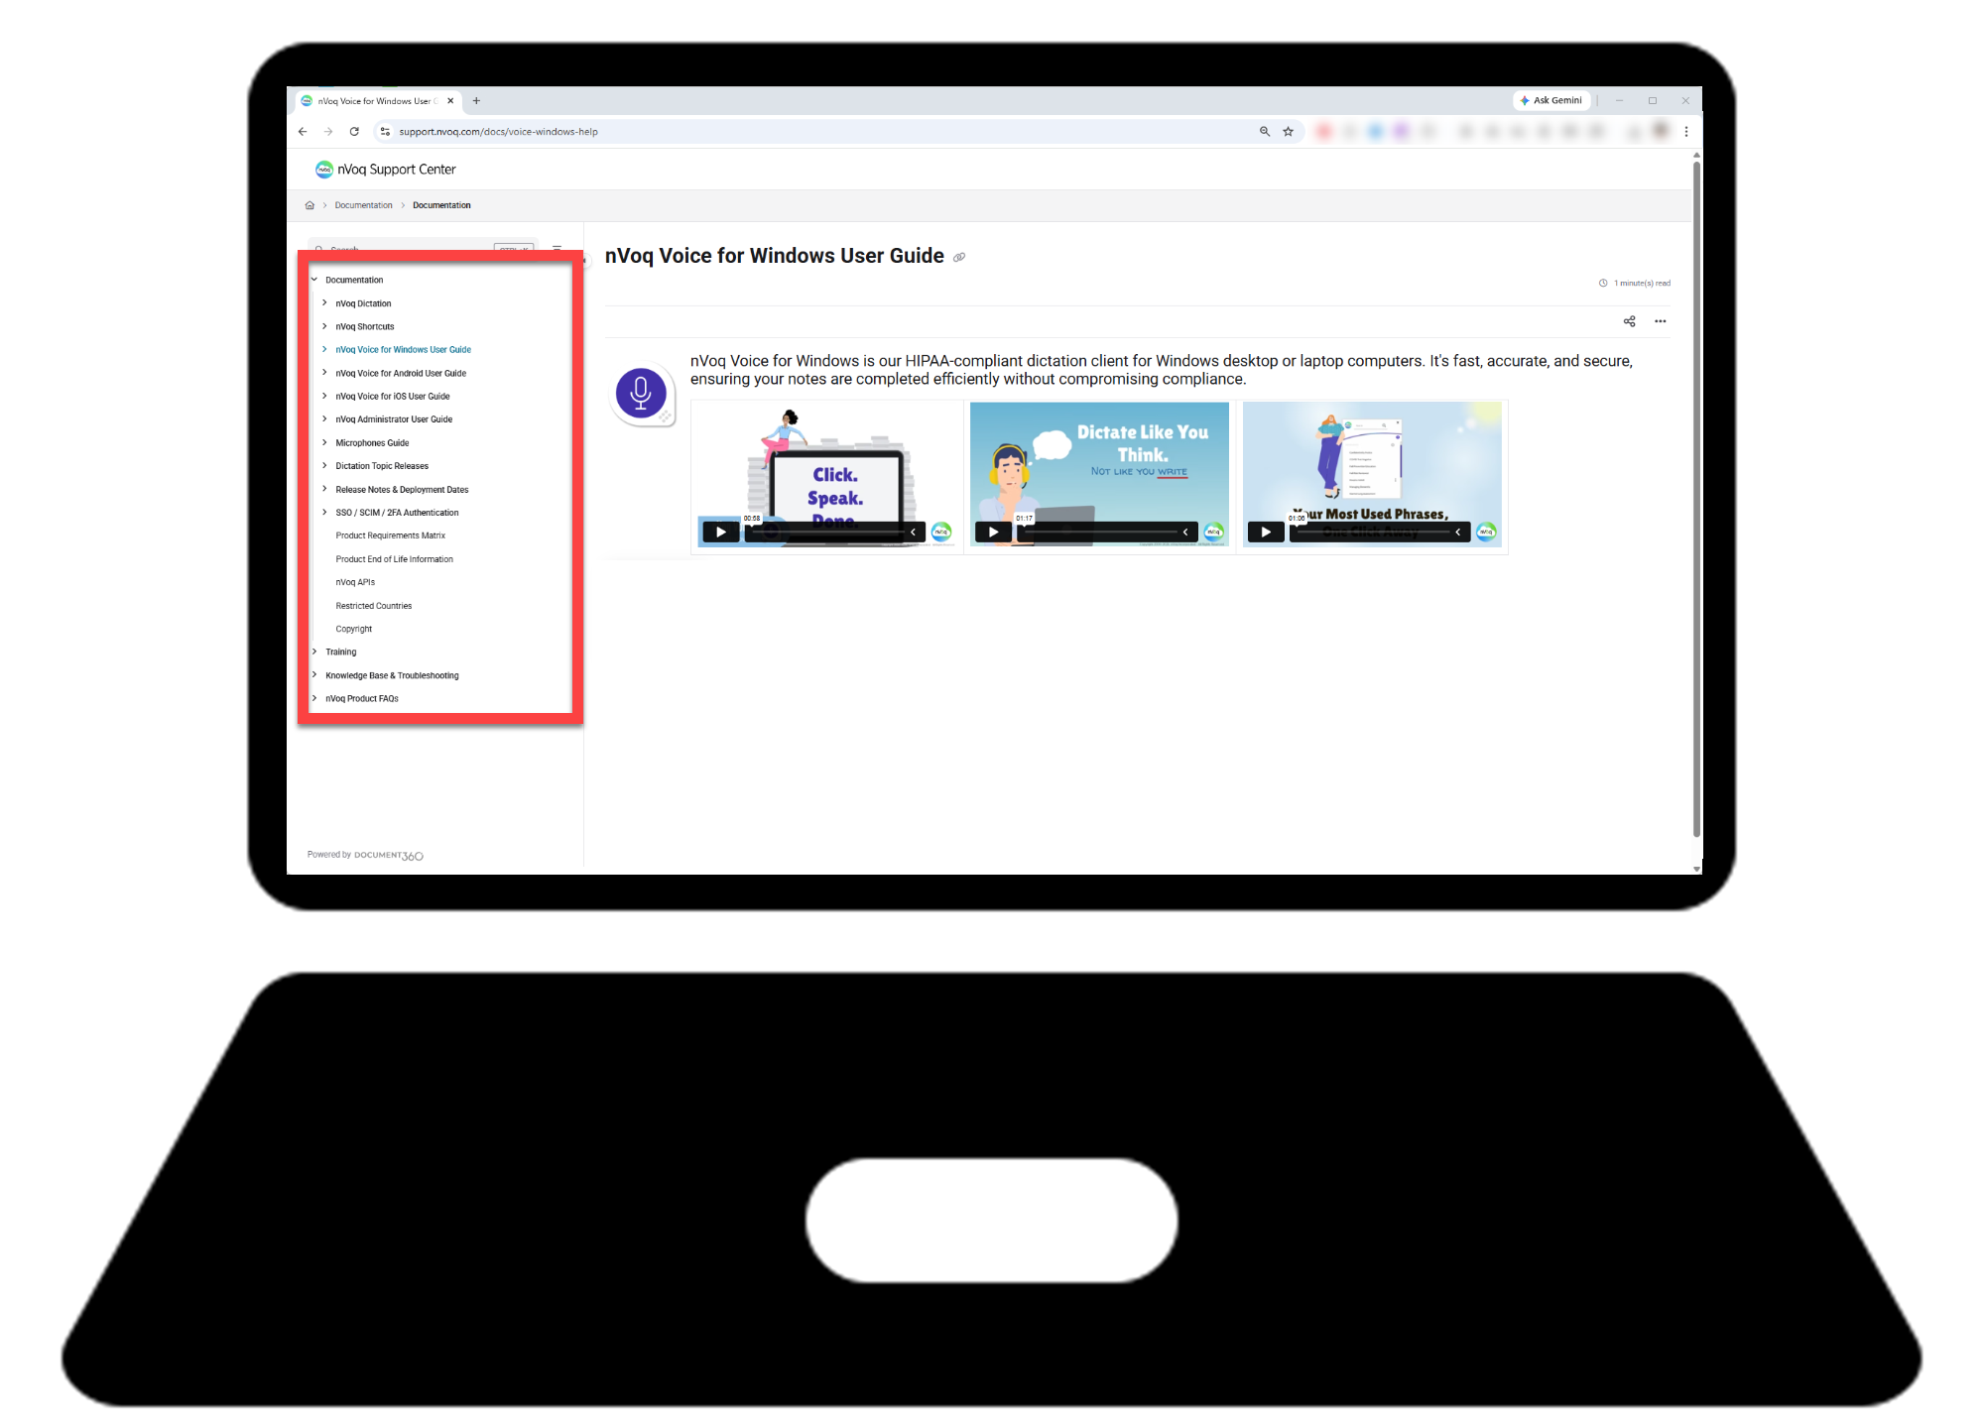Bookmark the page using the star icon
Viewport: 1984px width, 1426px height.
pos(1287,130)
